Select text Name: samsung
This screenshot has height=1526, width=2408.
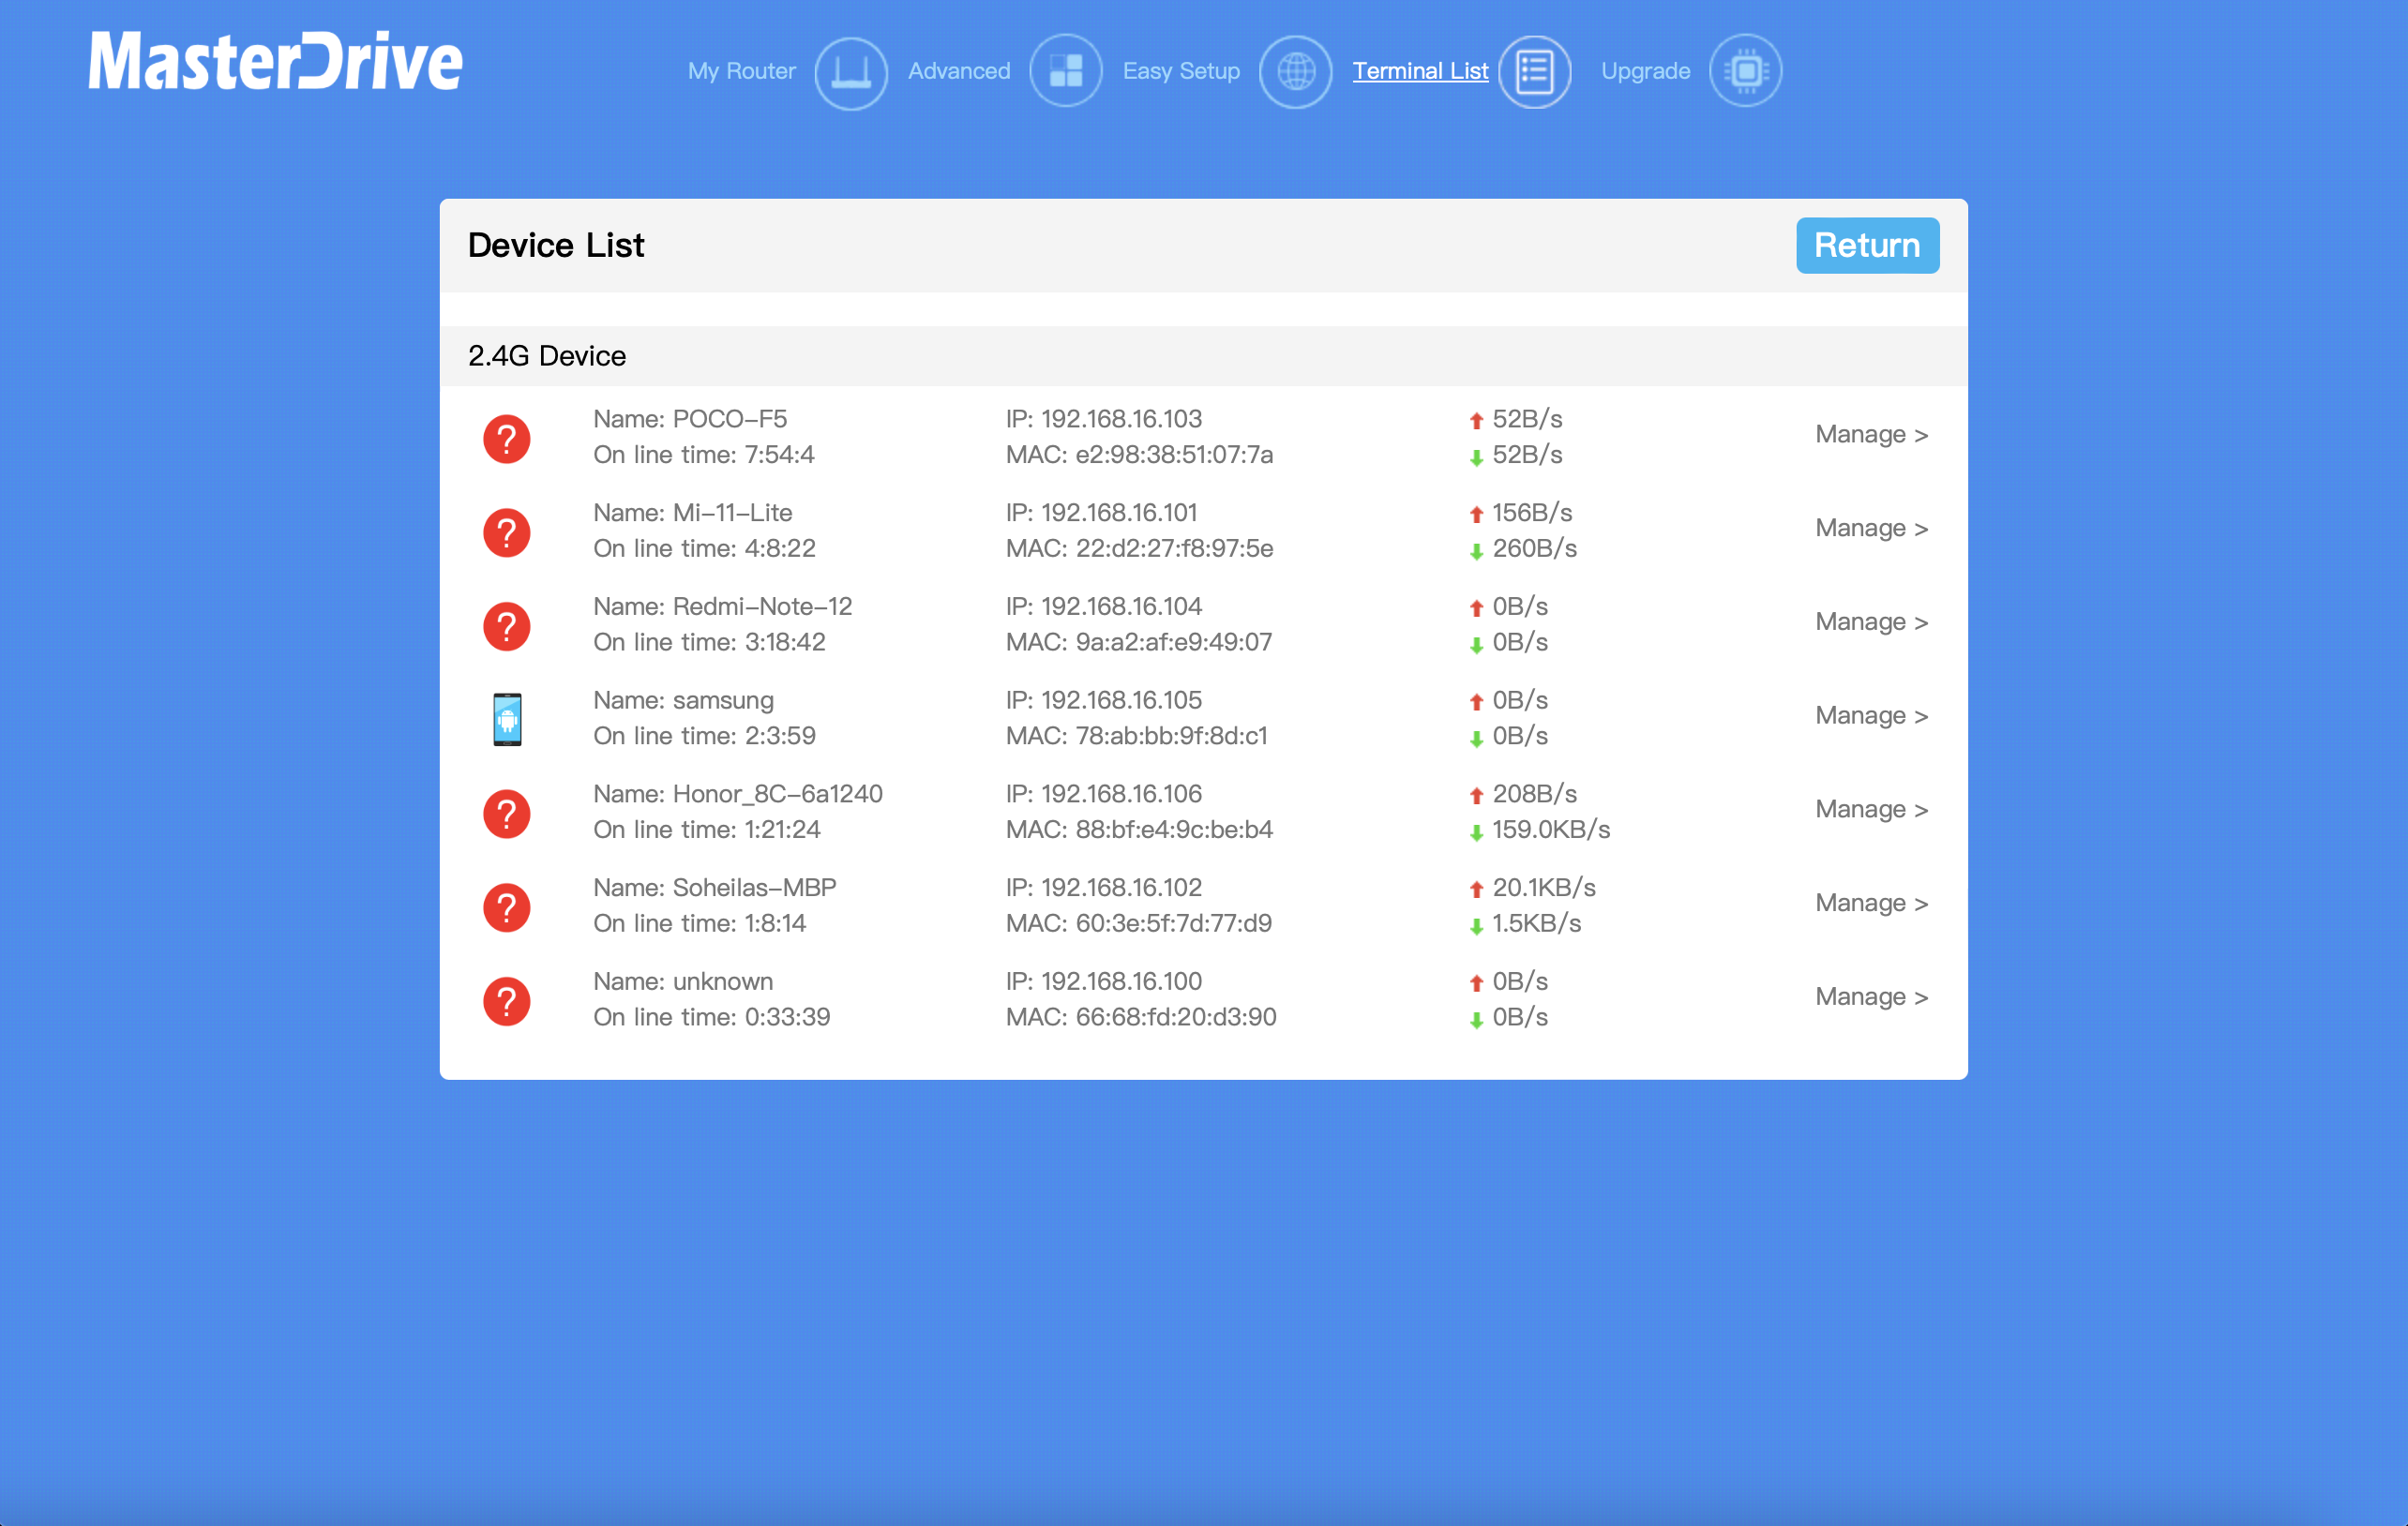click(683, 700)
